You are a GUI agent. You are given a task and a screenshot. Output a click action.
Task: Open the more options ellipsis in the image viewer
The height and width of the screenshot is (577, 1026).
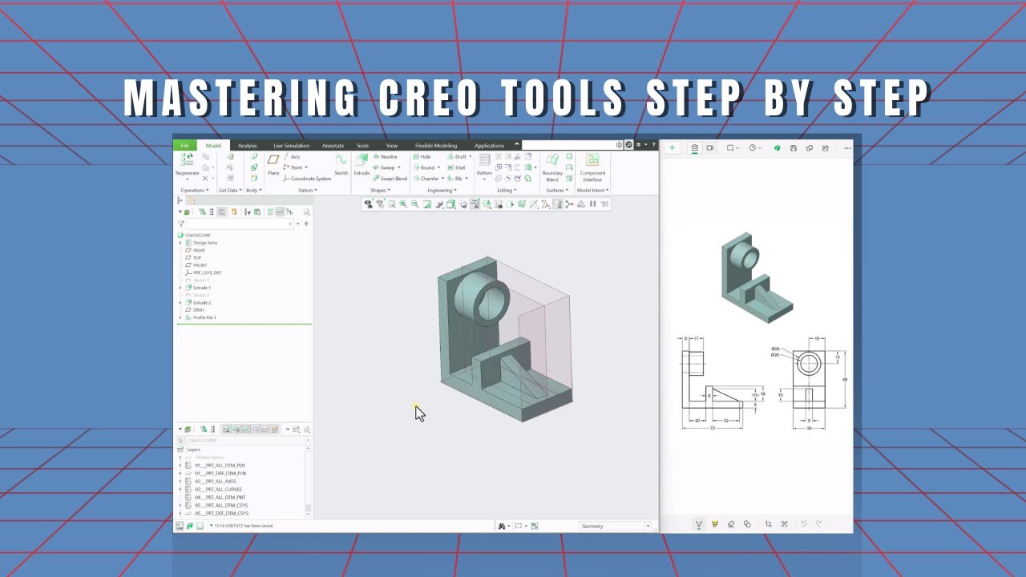coord(847,148)
